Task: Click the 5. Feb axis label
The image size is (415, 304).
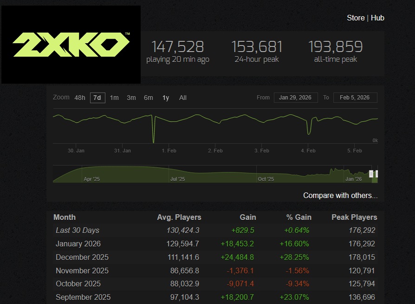Action: 354,151
